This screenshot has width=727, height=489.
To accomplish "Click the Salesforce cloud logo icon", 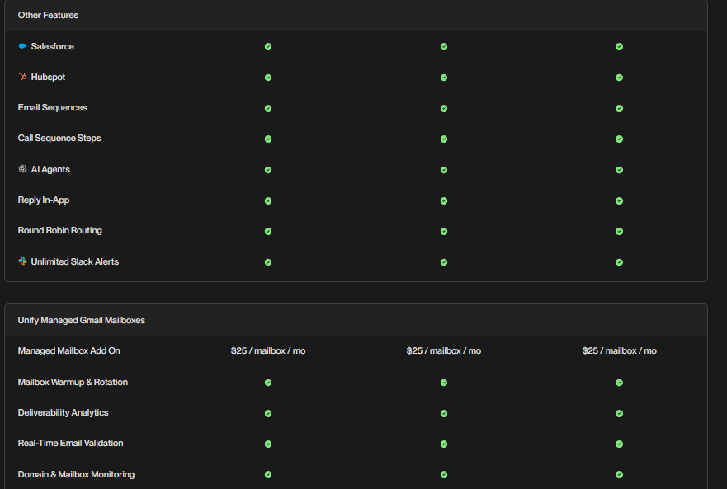I will (22, 46).
